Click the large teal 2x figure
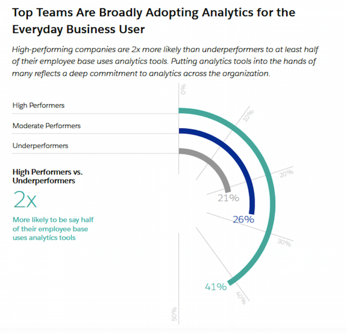 [x=25, y=201]
